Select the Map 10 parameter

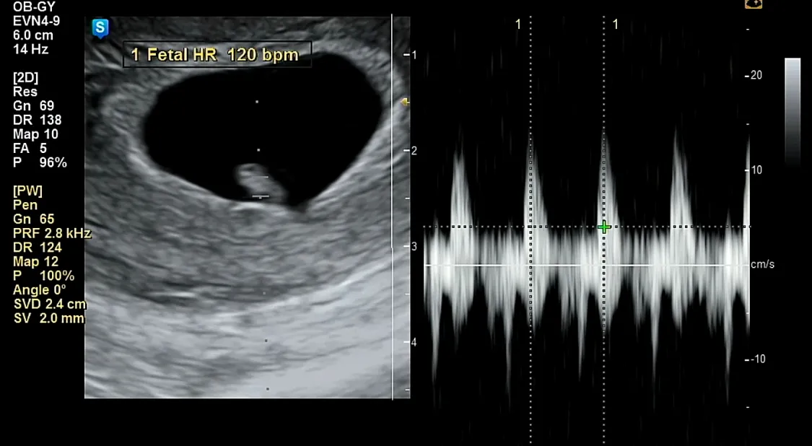(36, 134)
